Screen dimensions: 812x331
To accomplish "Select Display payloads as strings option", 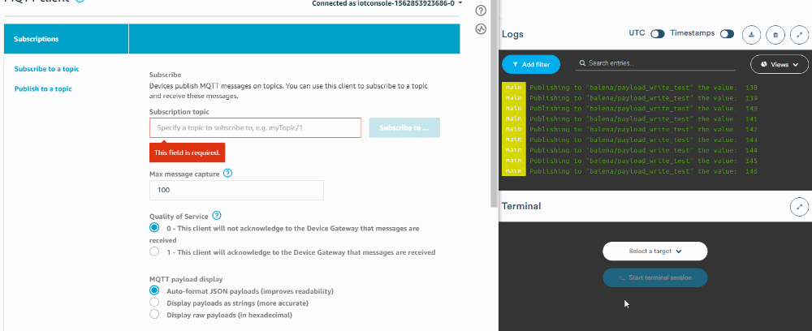I will point(154,303).
